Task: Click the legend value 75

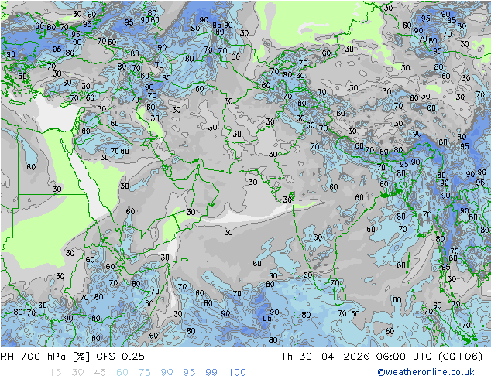Action: click(144, 373)
